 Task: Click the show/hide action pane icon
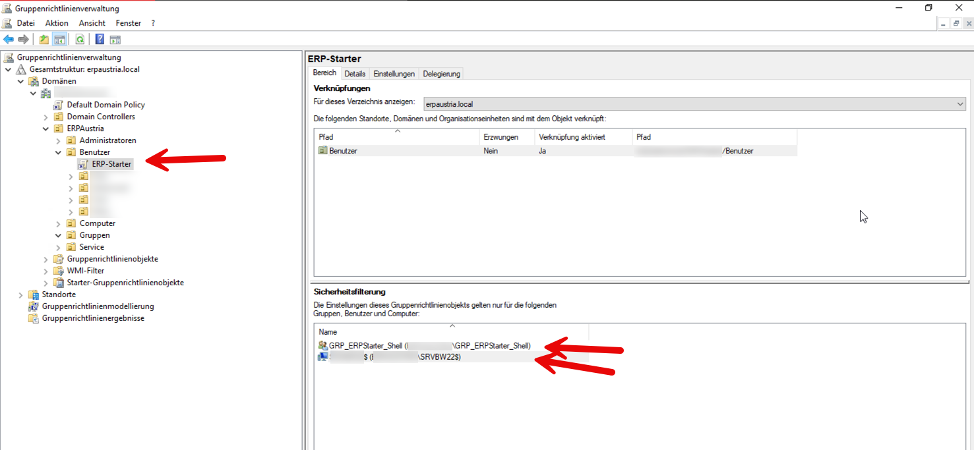[x=115, y=40]
